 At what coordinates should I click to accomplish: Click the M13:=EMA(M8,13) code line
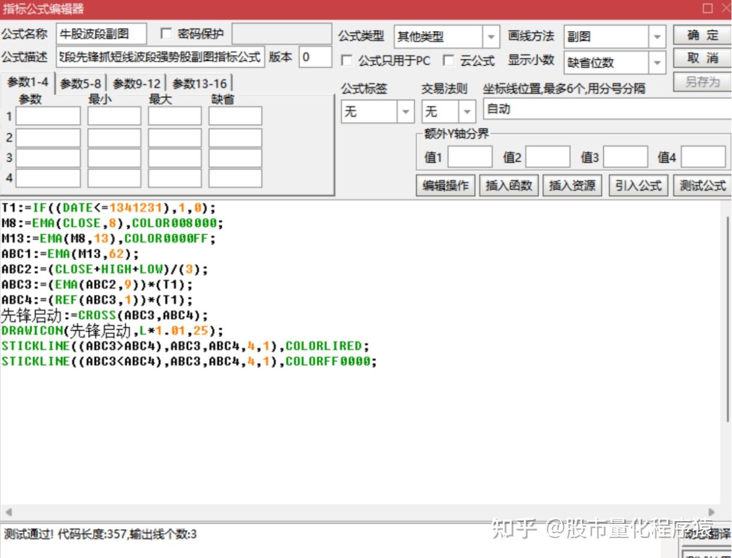click(109, 238)
